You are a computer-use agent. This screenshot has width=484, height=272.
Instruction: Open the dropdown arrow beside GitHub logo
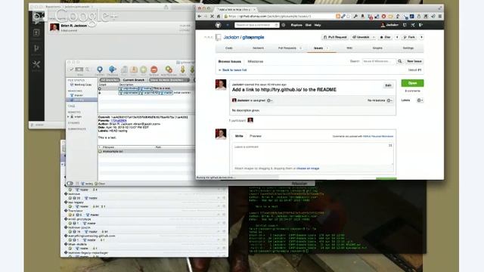(228, 25)
